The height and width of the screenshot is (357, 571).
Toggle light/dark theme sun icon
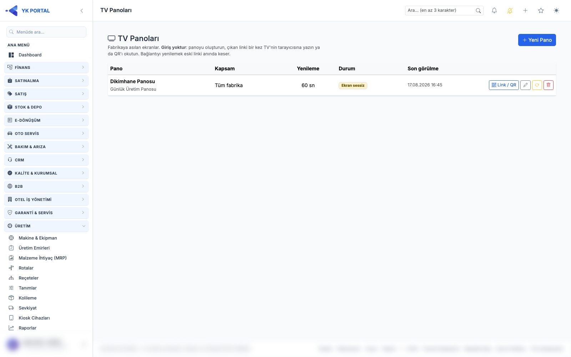(x=556, y=11)
